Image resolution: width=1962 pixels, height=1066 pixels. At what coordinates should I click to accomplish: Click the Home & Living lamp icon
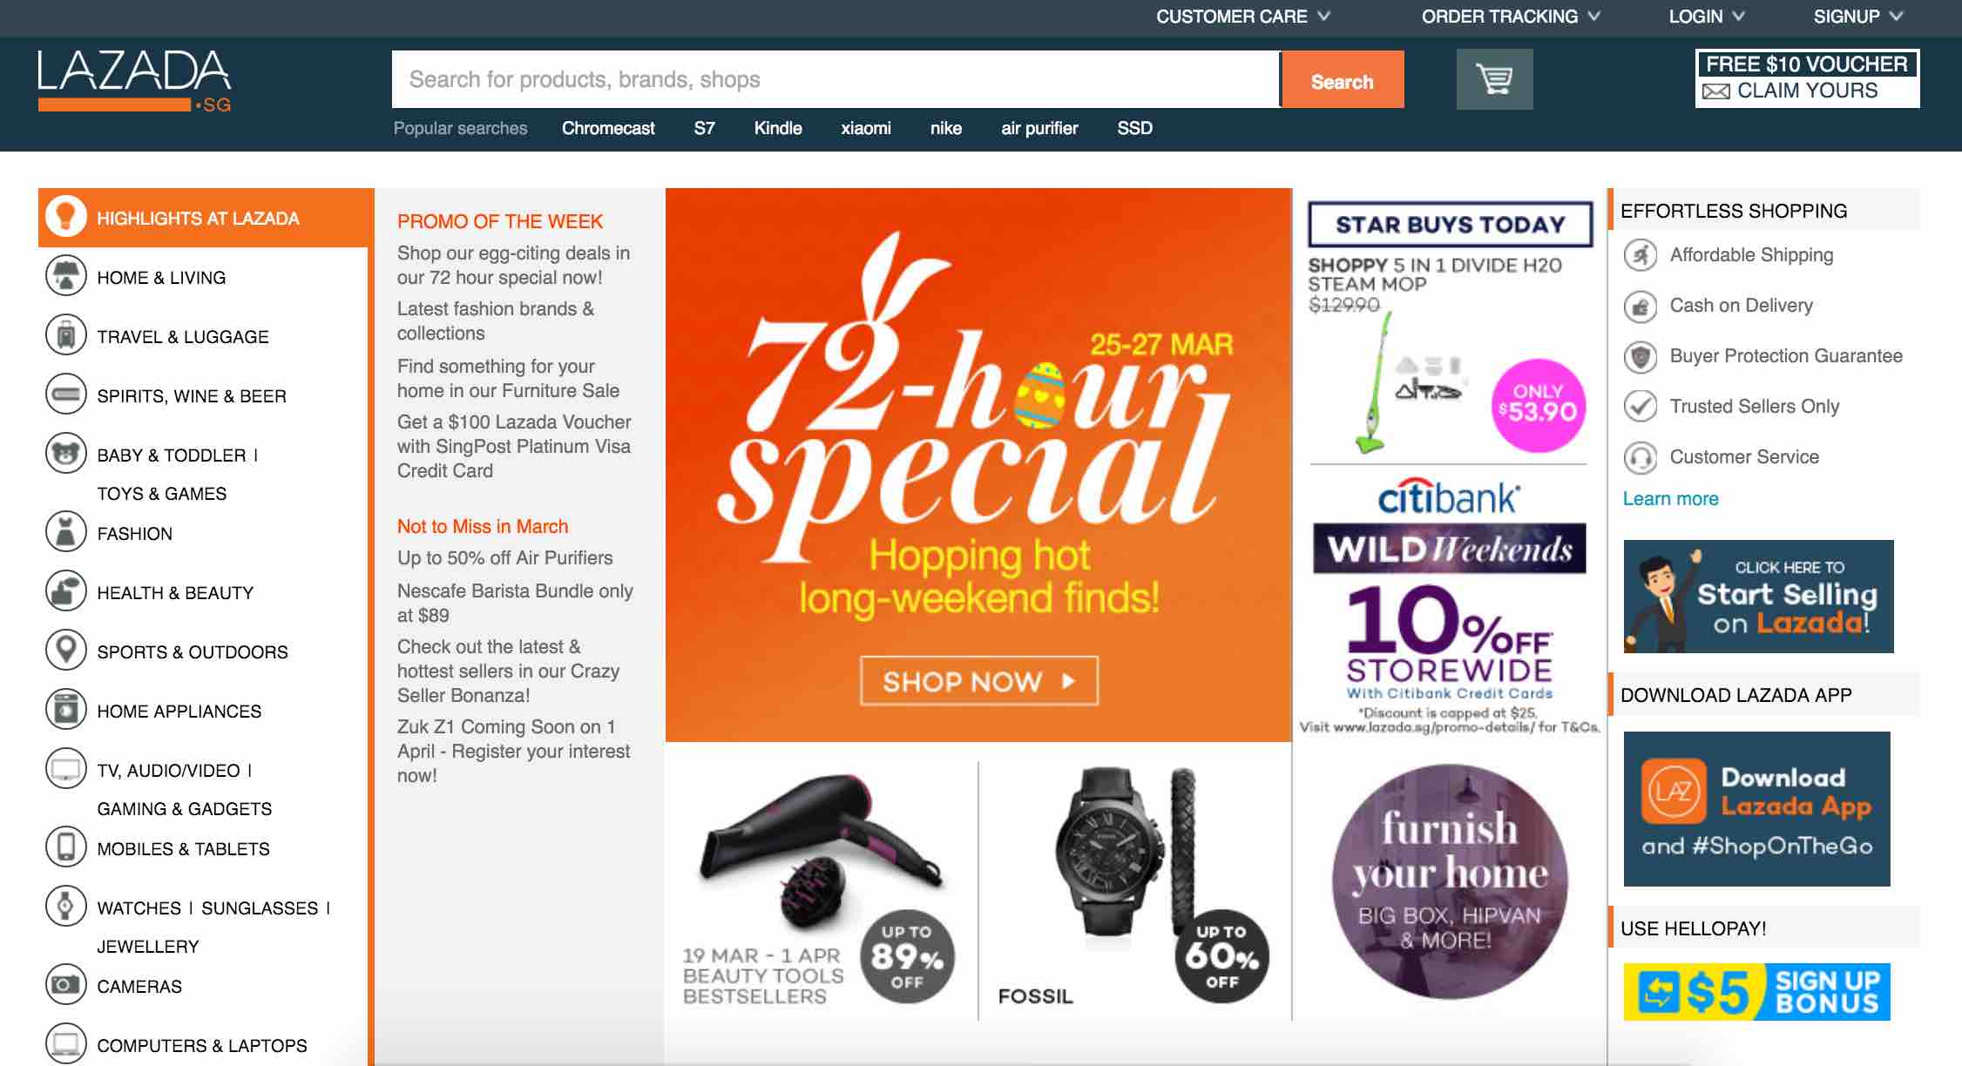[66, 276]
